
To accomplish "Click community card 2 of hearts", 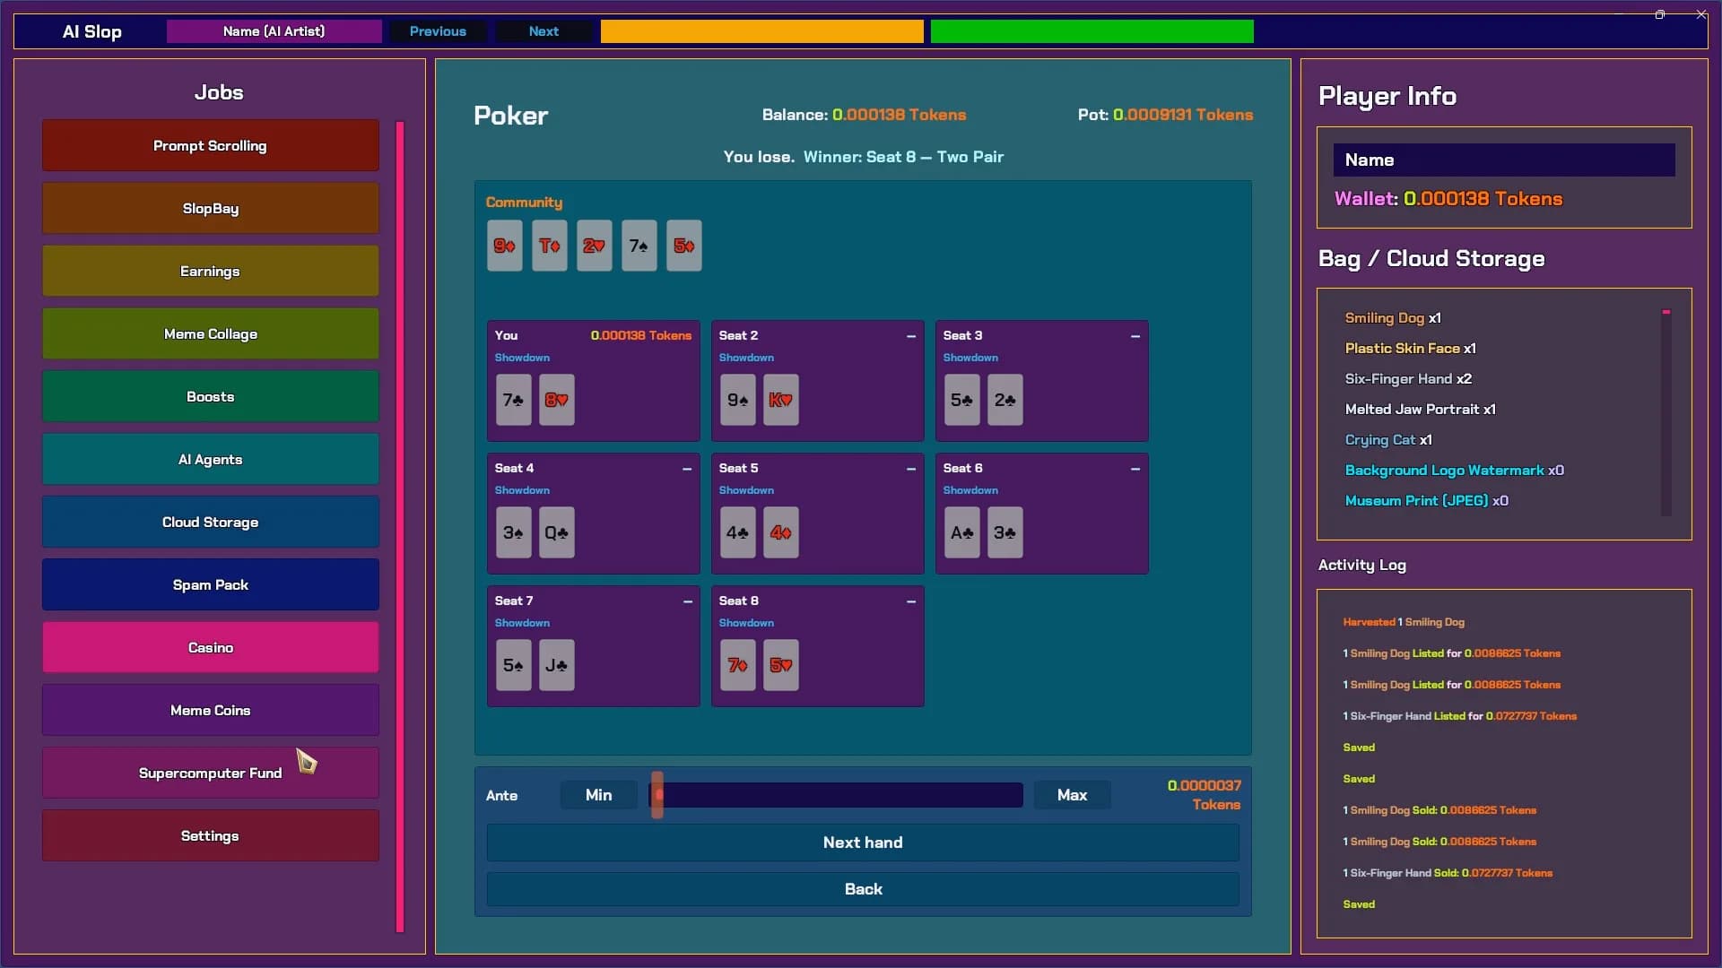I will [x=595, y=246].
